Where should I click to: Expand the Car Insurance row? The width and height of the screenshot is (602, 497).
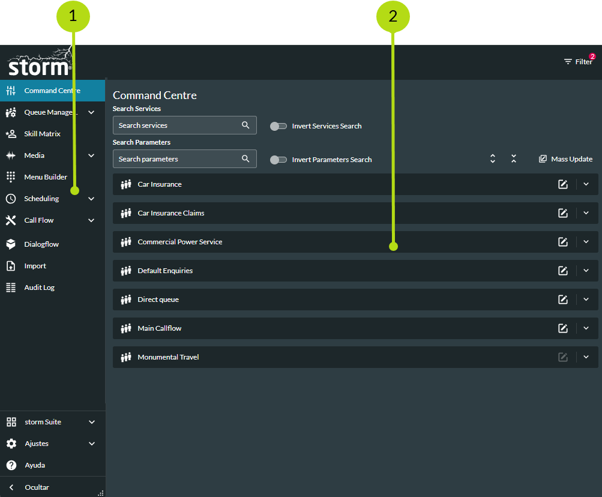586,184
